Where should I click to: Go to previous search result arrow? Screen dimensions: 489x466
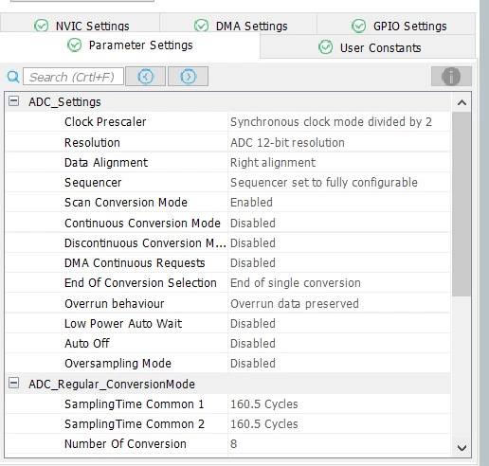(x=145, y=77)
